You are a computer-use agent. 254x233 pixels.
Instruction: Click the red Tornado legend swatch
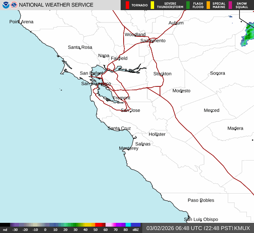point(127,5)
